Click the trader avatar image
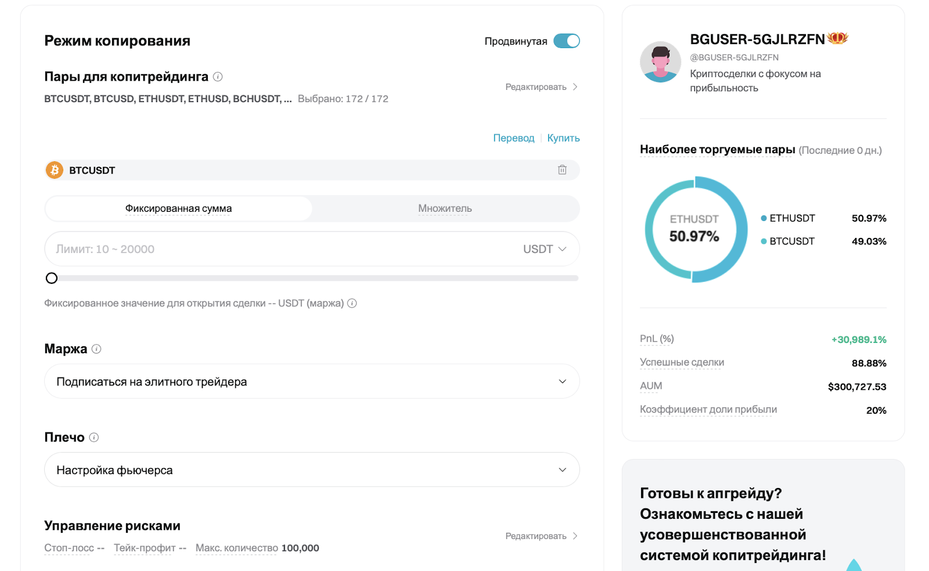 click(x=660, y=62)
